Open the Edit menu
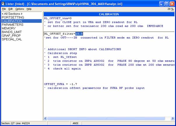The height and width of the screenshot is (126, 176). point(10,9)
